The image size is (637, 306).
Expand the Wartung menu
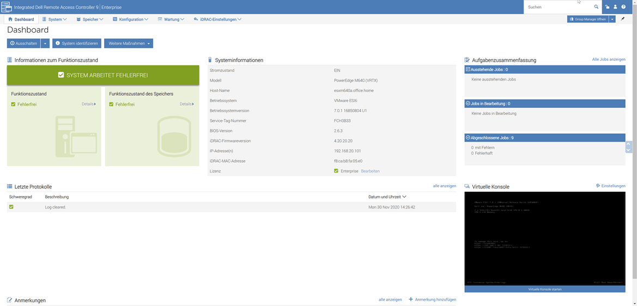tap(171, 19)
